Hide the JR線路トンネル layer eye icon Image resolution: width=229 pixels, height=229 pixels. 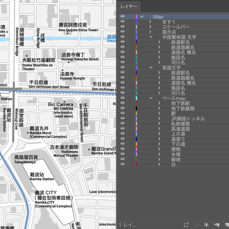coord(122,118)
